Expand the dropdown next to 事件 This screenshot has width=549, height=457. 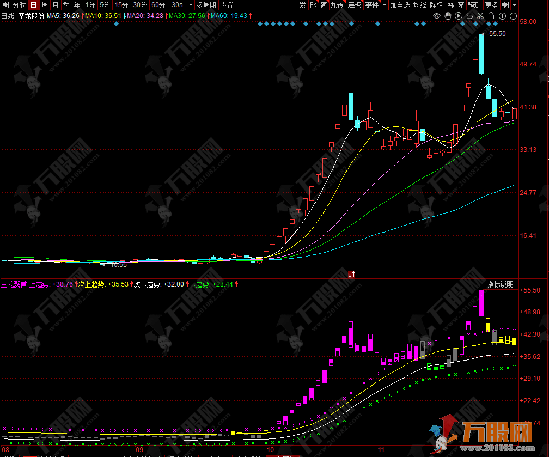(385, 5)
